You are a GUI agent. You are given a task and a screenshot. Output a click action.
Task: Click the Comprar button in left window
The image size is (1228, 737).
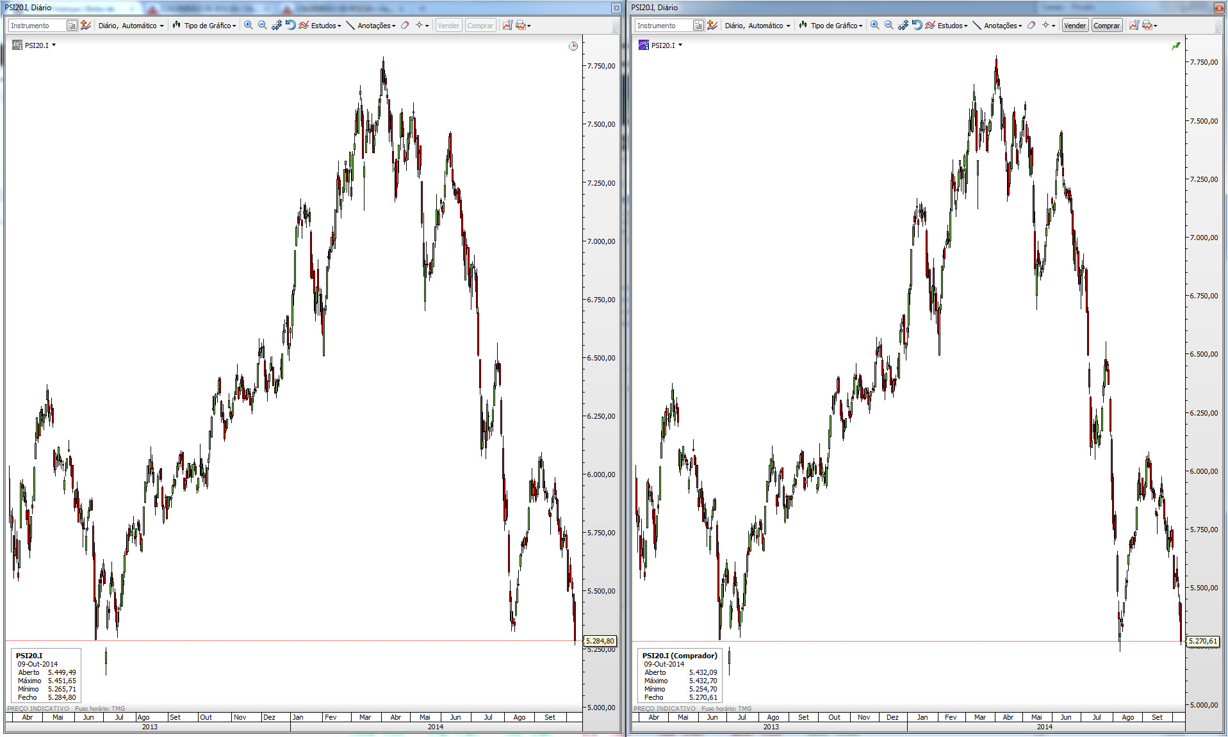click(x=480, y=26)
